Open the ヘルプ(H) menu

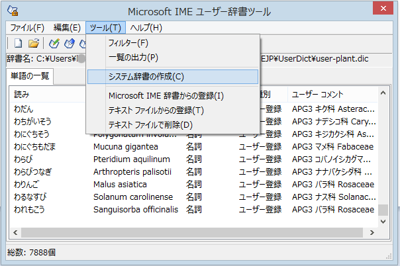point(146,28)
